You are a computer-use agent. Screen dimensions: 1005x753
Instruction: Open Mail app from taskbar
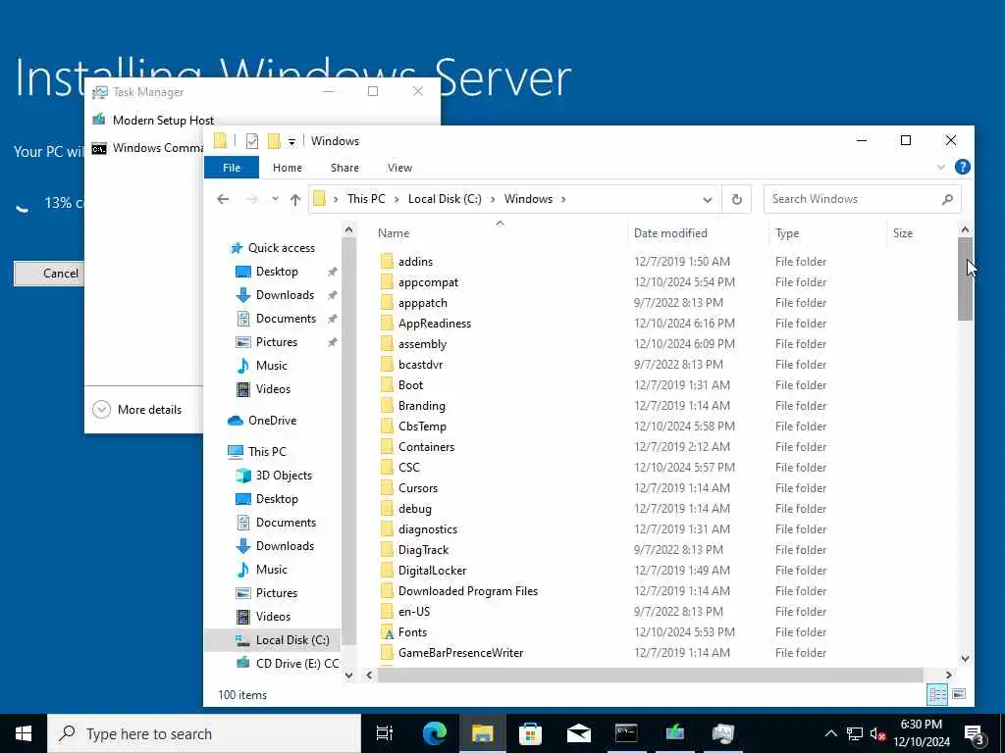[x=578, y=733]
